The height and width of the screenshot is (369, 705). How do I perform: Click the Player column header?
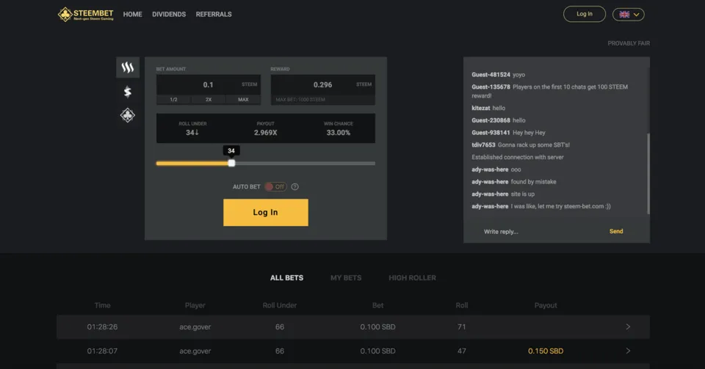pos(195,305)
